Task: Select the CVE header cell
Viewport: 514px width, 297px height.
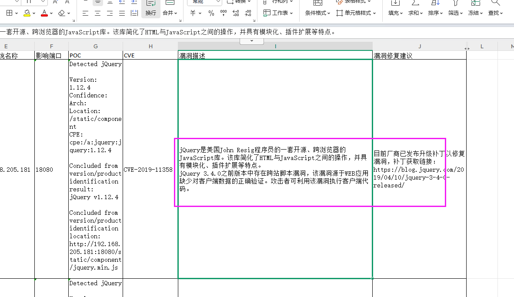Action: 150,55
